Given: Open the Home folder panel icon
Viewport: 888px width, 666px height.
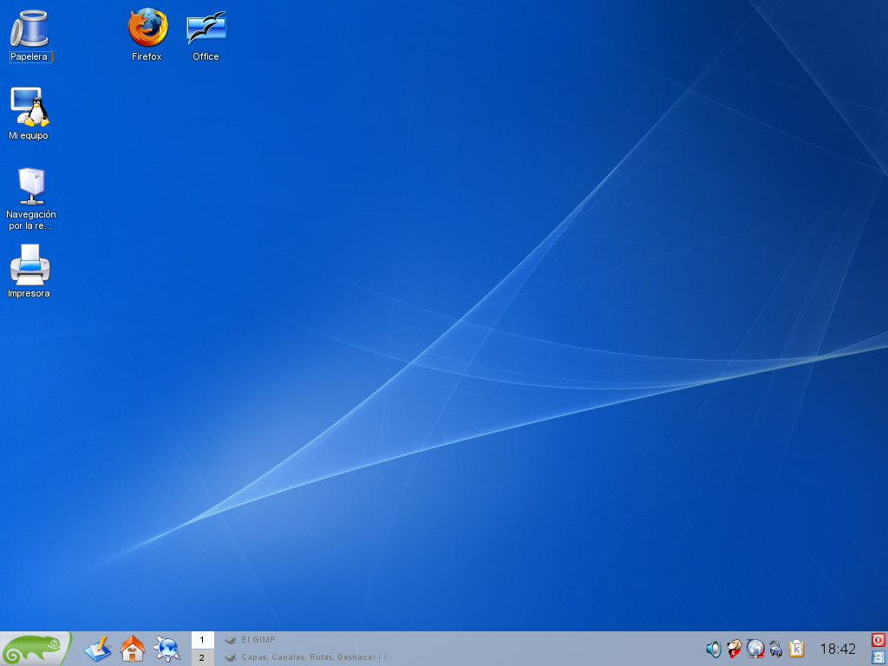Looking at the screenshot, I should click(x=132, y=649).
